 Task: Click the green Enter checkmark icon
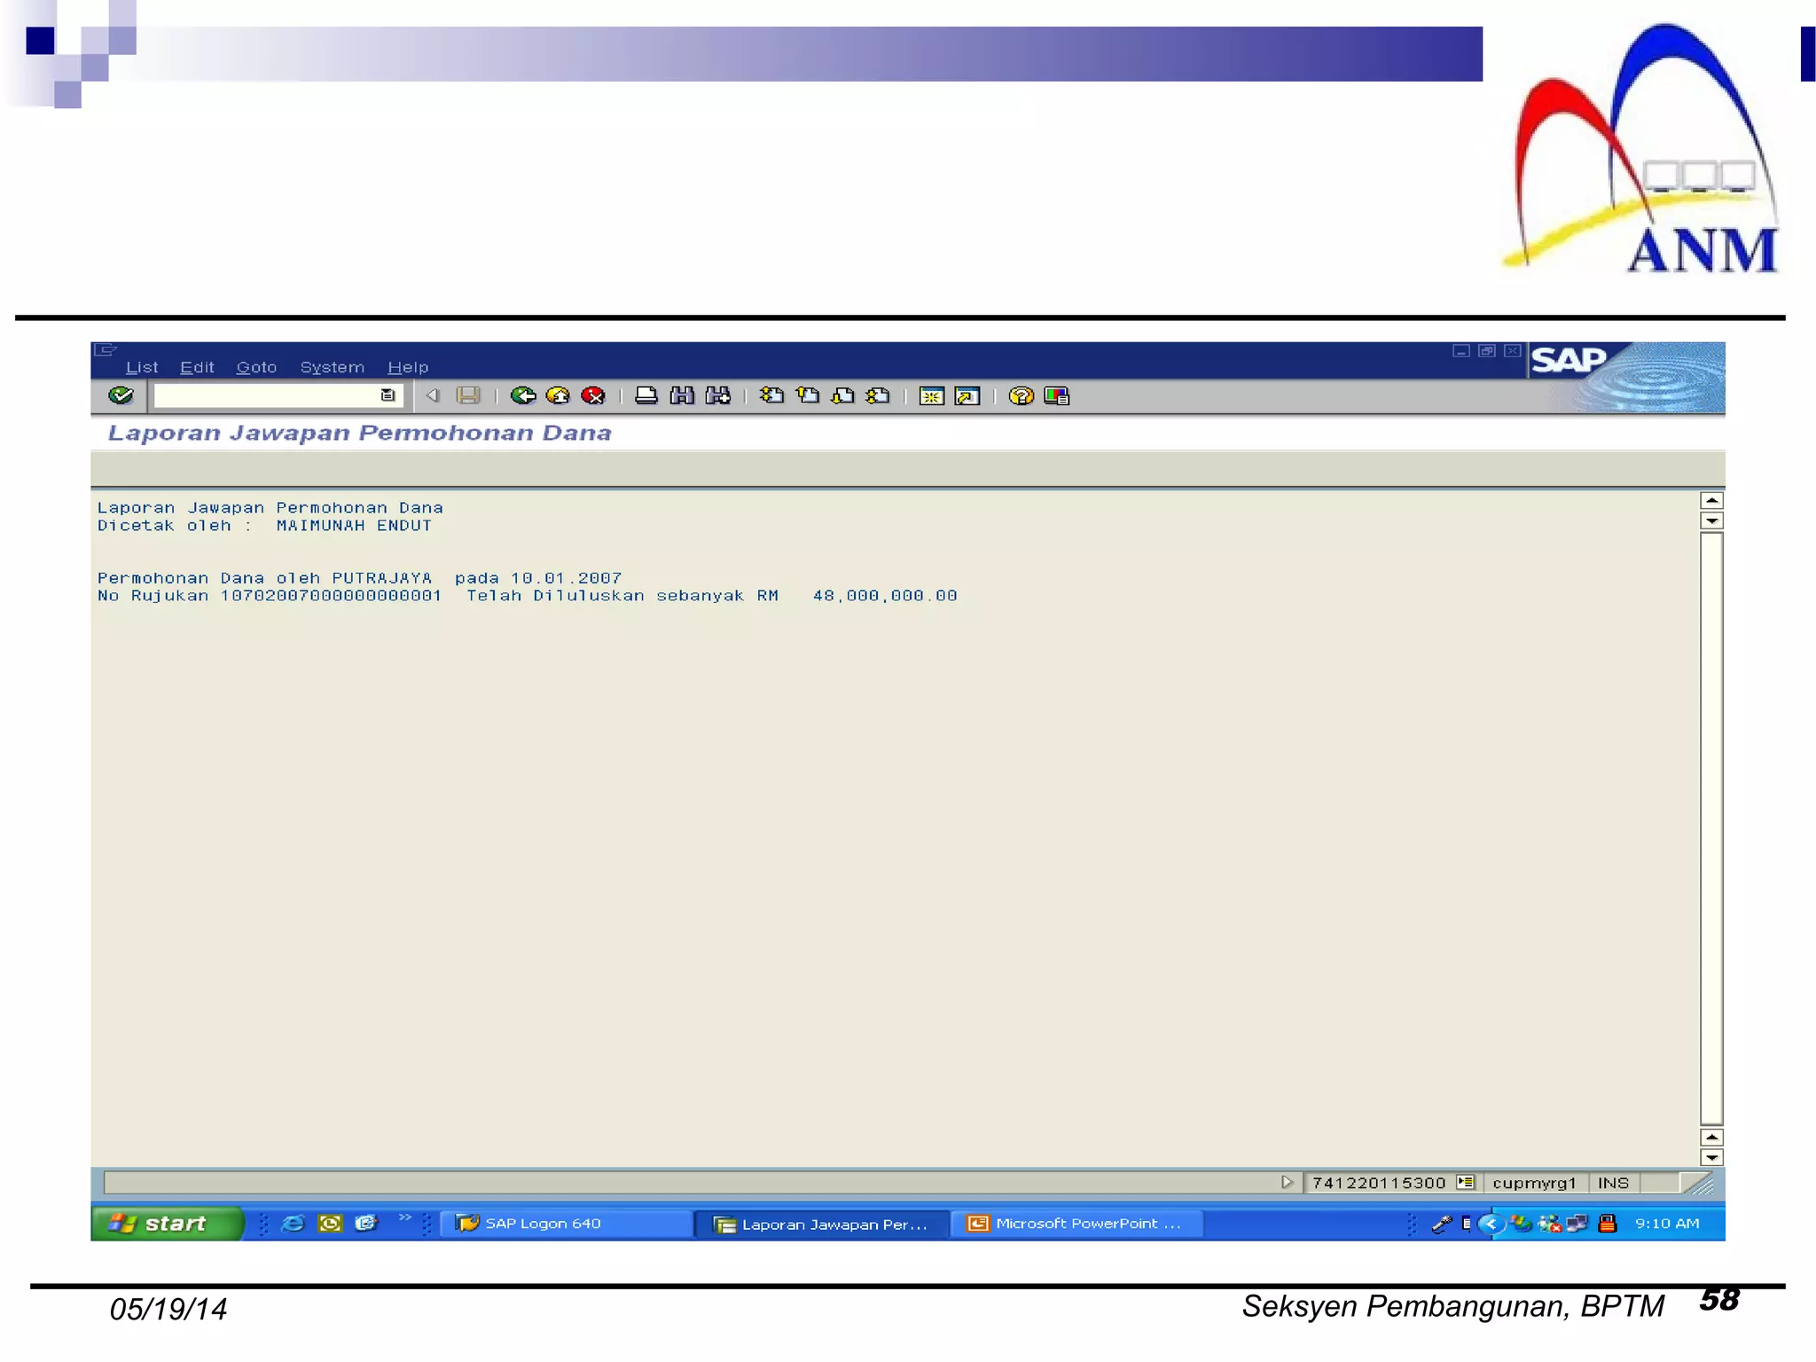121,395
